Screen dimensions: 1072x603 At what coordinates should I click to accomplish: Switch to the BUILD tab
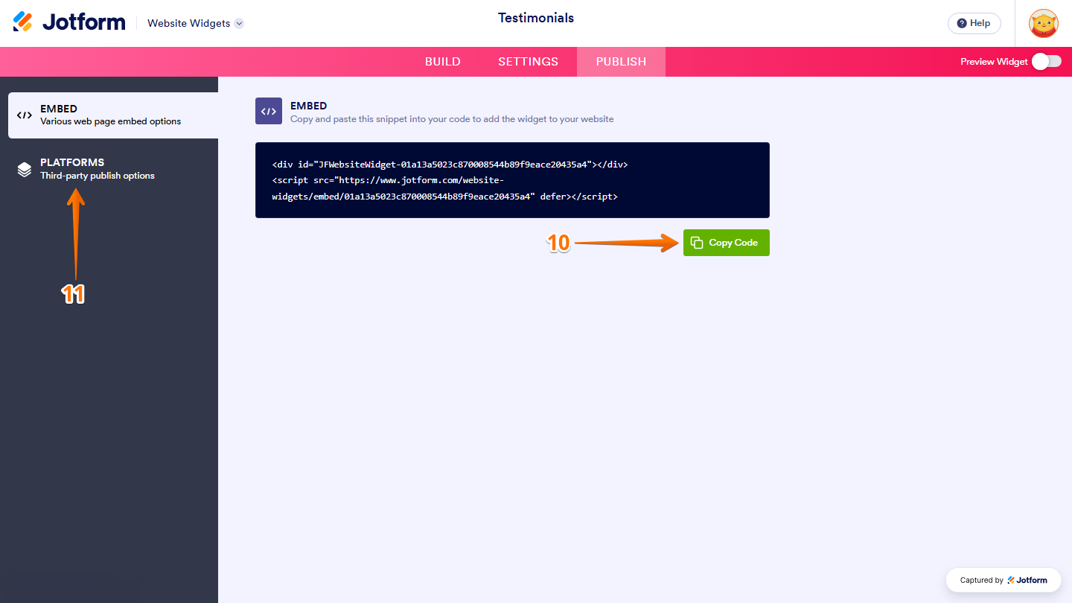443,62
